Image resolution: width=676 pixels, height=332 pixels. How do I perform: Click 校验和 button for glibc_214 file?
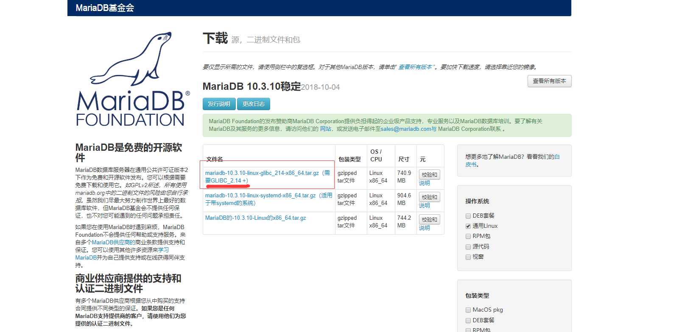[429, 174]
